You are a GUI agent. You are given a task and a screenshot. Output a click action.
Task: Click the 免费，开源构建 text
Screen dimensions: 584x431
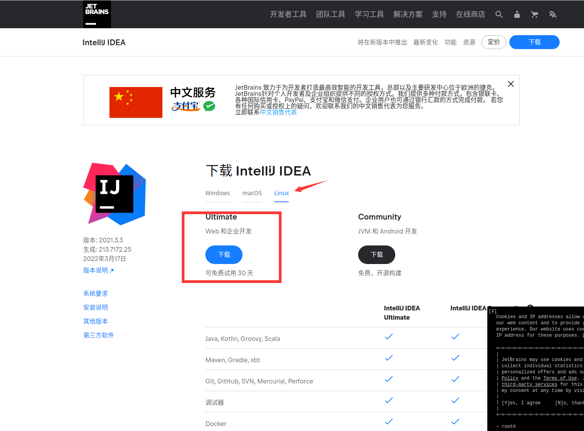click(380, 273)
